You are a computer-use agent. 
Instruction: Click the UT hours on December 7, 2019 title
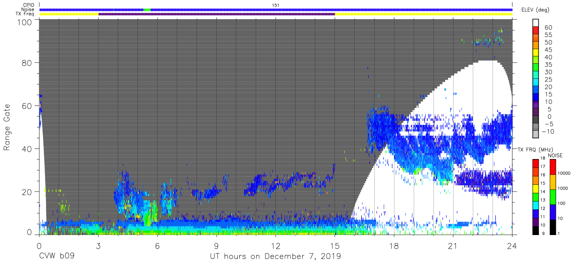click(276, 257)
